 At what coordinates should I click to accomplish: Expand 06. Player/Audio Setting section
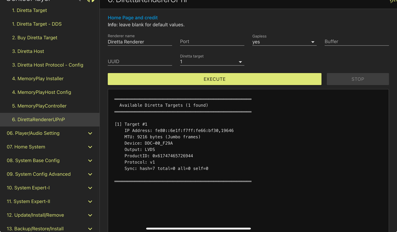(50, 133)
